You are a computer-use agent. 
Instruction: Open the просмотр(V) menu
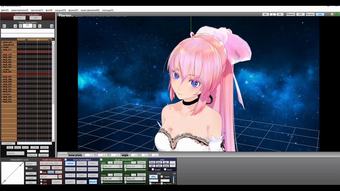[x=37, y=10]
